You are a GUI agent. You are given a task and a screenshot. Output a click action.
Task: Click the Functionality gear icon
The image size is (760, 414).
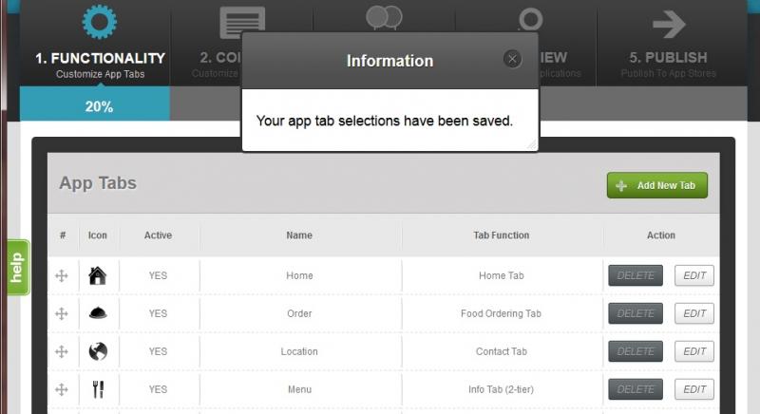(x=100, y=21)
